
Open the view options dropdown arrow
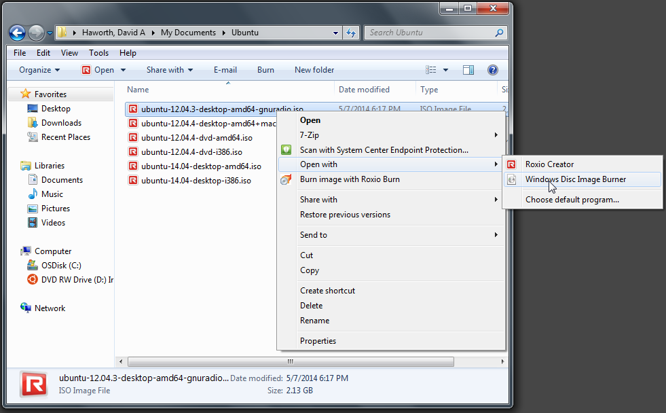coord(445,70)
